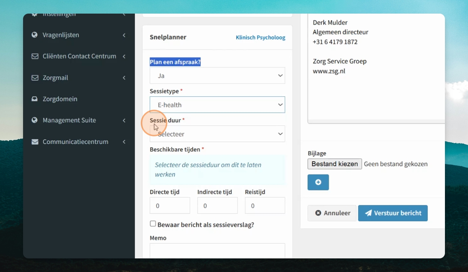This screenshot has width=468, height=272.
Task: Open the Sessie duur Selecteer dropdown
Action: click(x=217, y=134)
